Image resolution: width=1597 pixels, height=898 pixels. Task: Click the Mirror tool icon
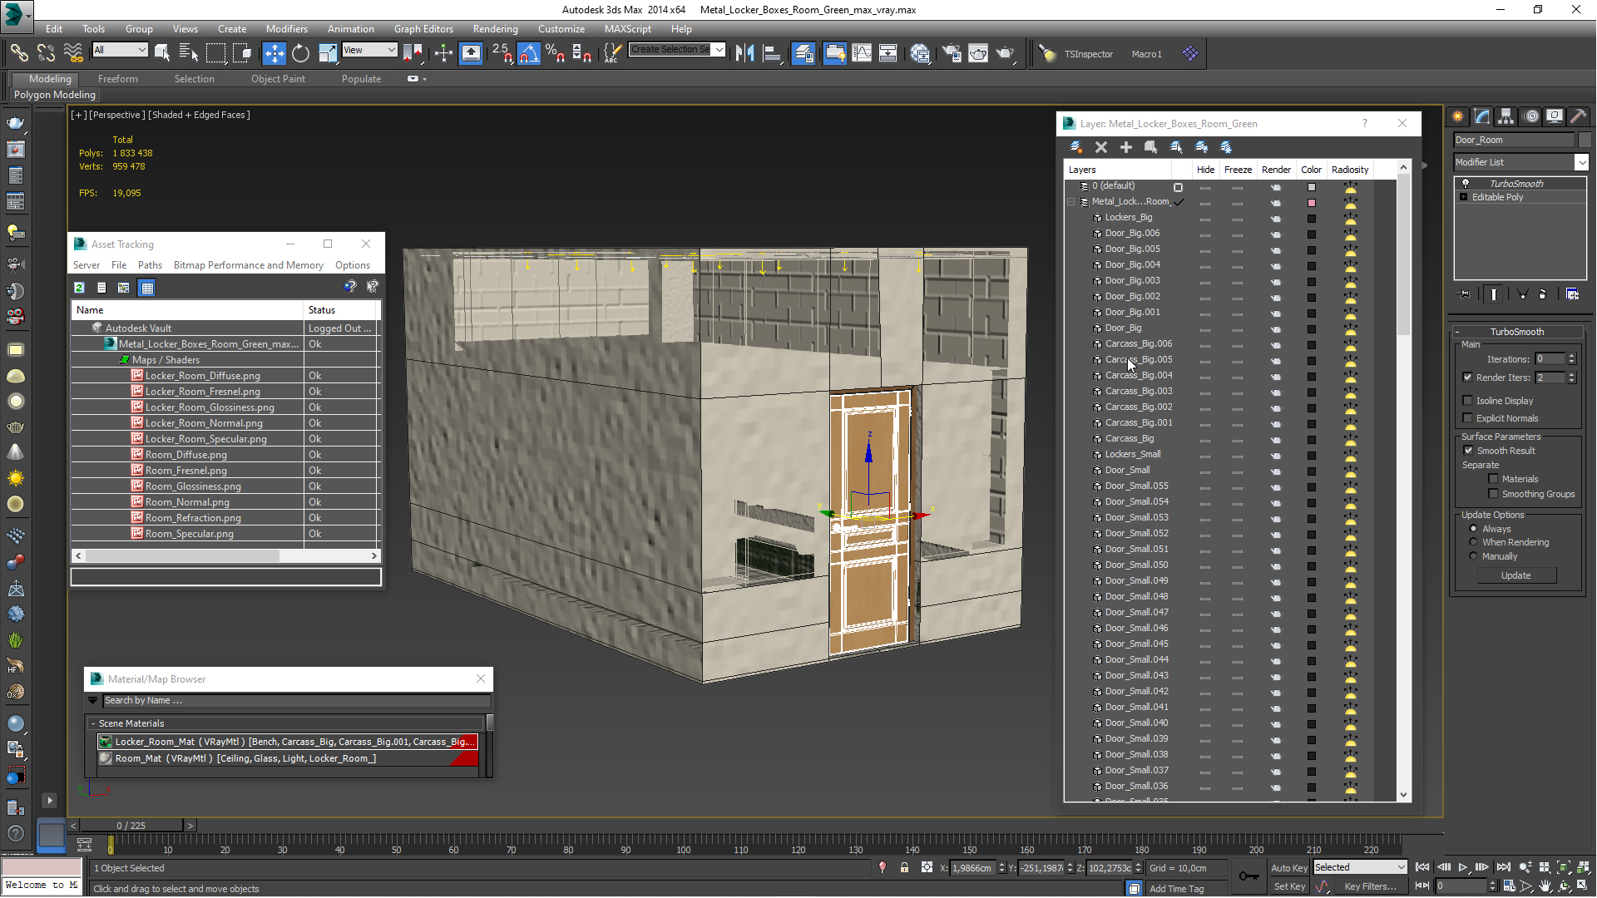click(745, 53)
